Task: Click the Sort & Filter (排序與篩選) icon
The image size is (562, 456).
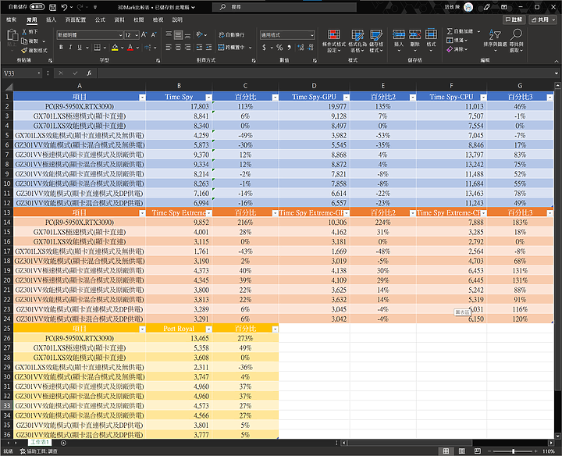Action: tap(495, 35)
